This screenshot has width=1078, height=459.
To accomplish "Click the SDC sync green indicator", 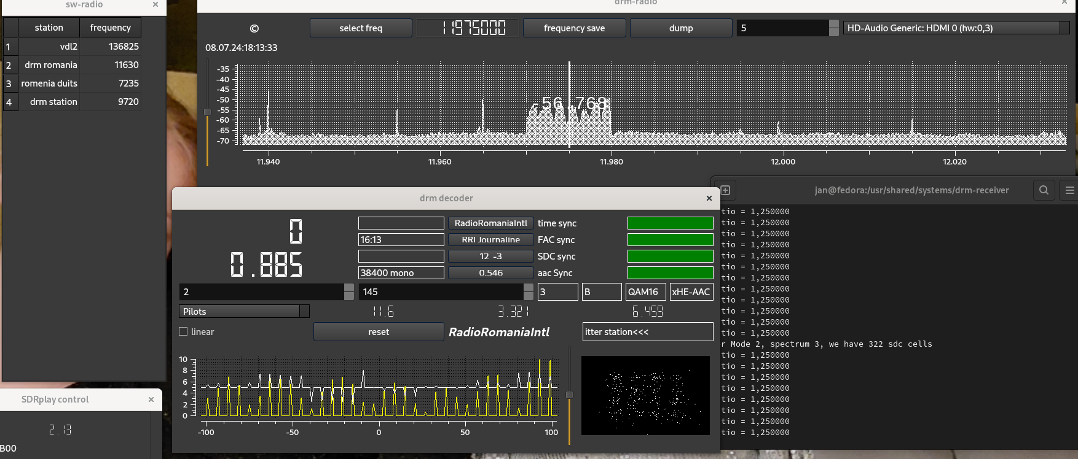I will pos(671,256).
